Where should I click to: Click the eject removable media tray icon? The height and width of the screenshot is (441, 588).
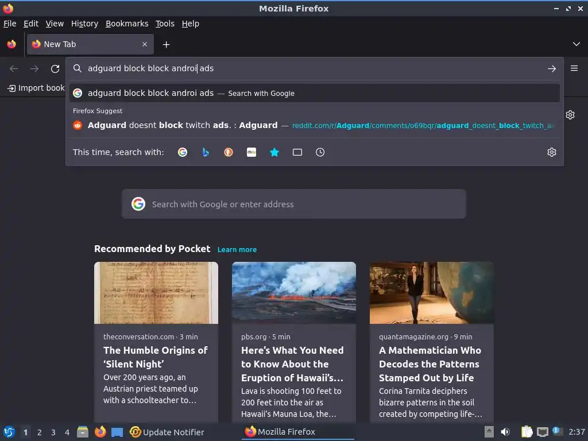[489, 432]
